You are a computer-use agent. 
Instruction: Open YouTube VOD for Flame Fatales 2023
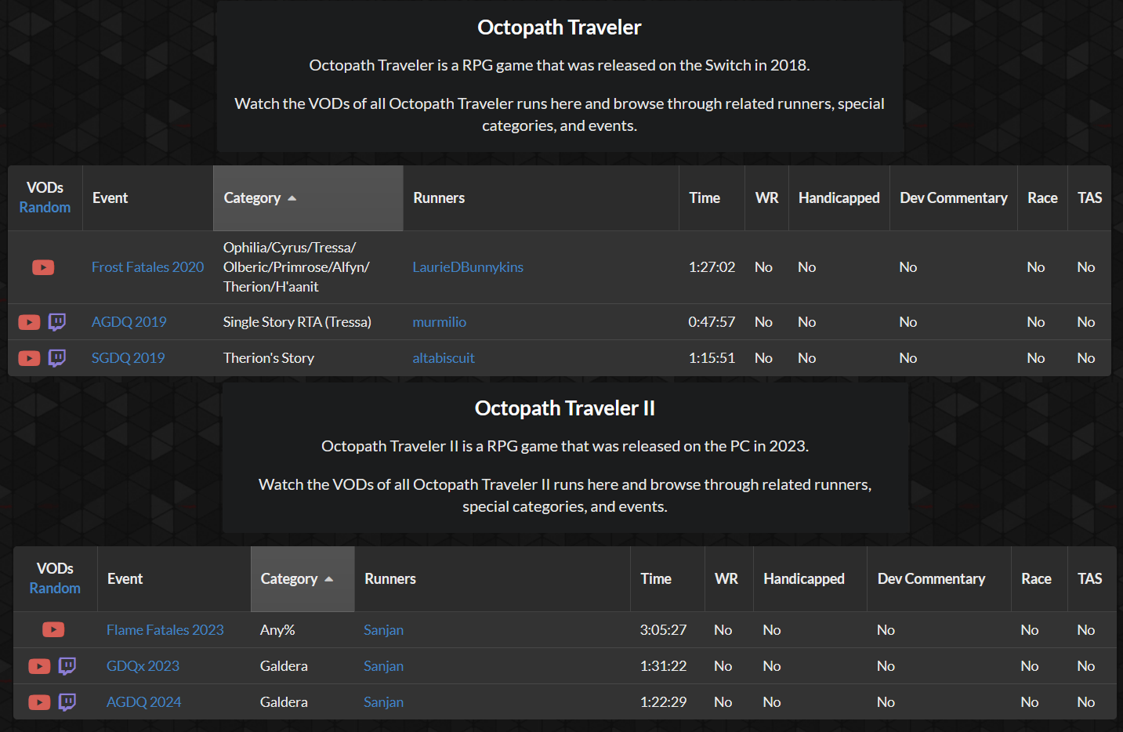[x=53, y=629]
